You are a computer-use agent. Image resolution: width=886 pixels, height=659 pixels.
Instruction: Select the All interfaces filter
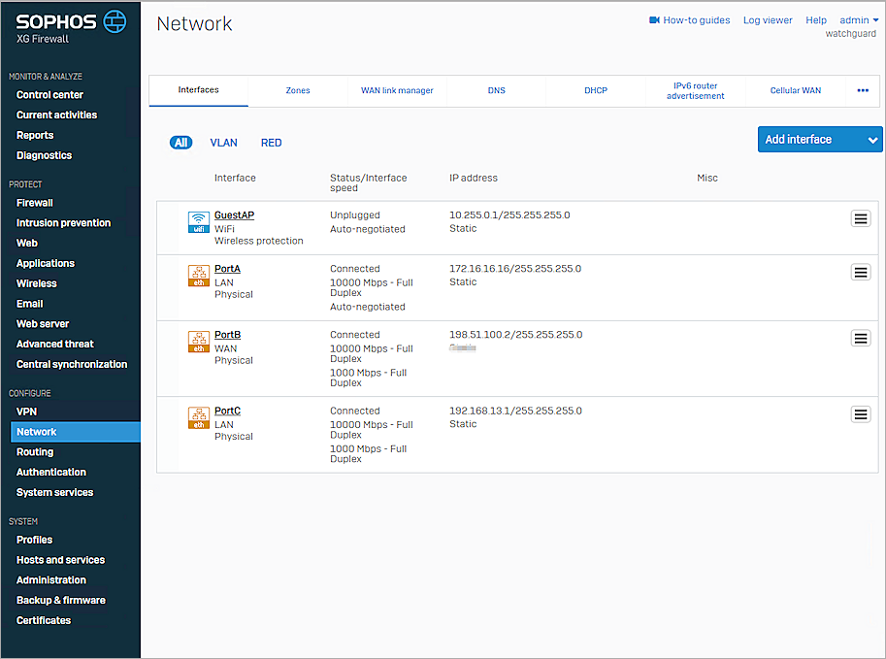pos(180,143)
